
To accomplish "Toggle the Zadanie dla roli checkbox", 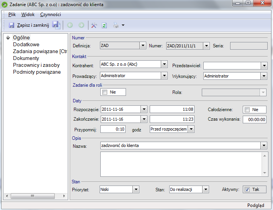I will tap(105, 92).
